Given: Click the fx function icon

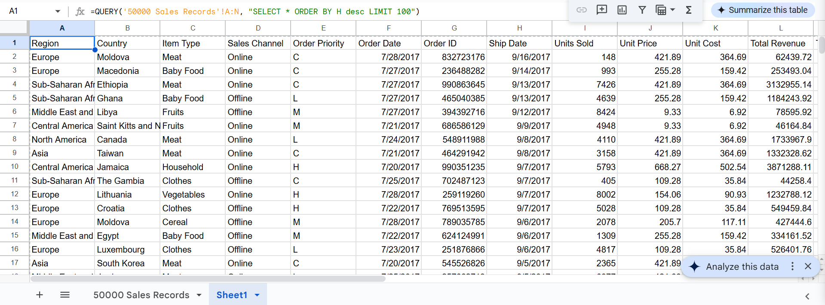Looking at the screenshot, I should (x=80, y=12).
